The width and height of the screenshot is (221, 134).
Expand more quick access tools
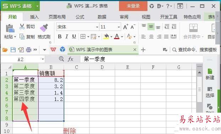pos(35,50)
